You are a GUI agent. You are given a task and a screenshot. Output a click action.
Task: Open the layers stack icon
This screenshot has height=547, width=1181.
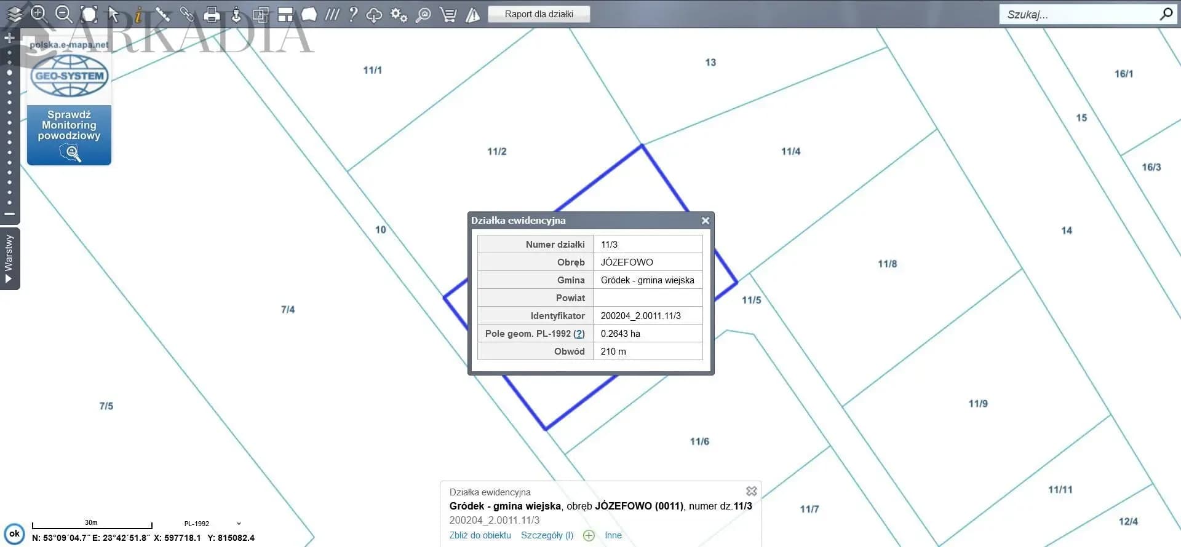coord(14,14)
